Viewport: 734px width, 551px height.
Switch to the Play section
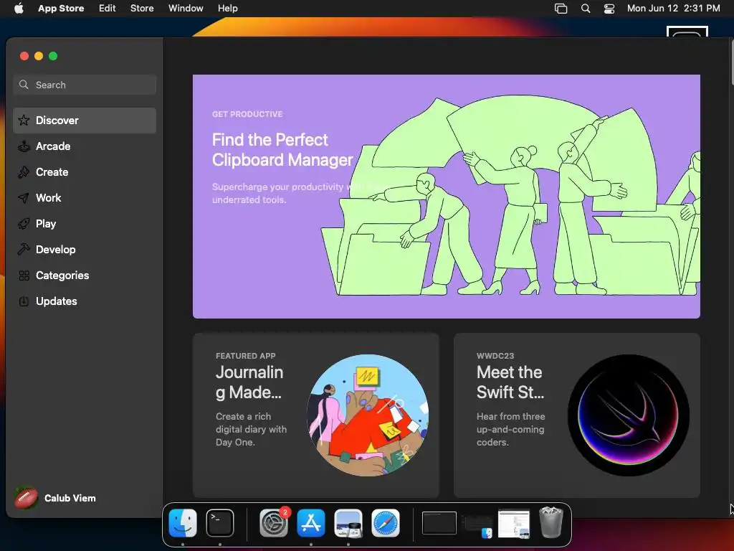(x=85, y=224)
